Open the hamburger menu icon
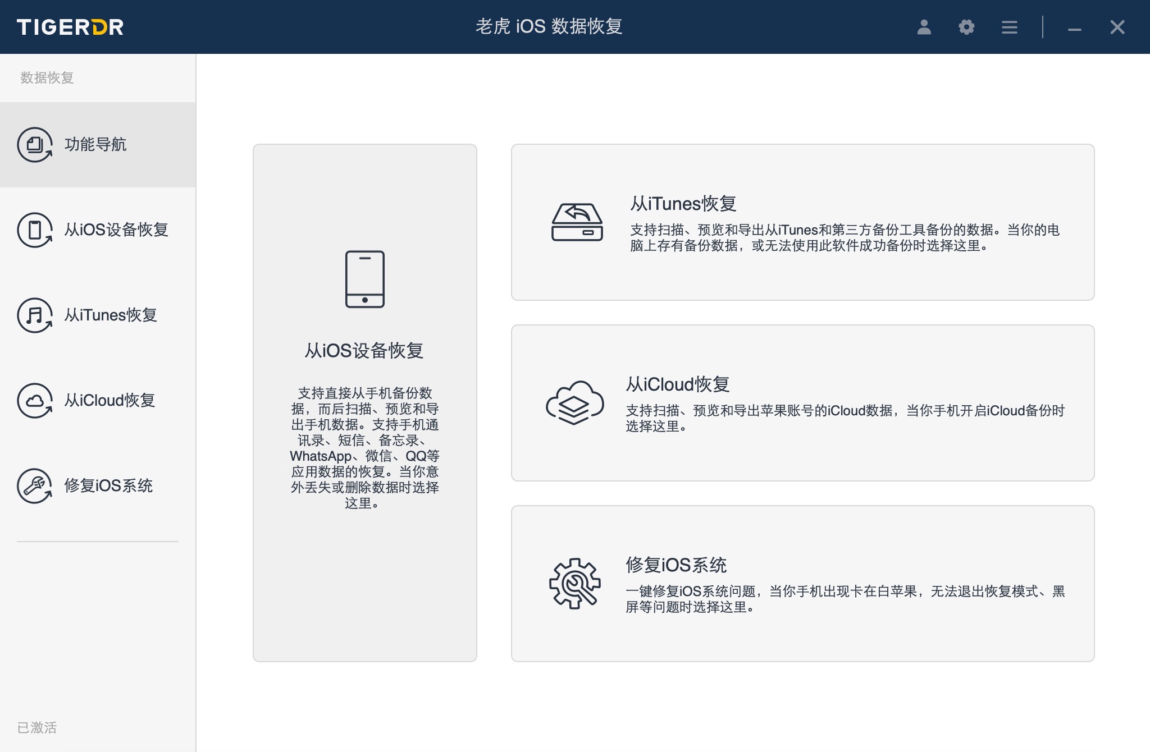This screenshot has height=752, width=1150. pyautogui.click(x=1009, y=27)
